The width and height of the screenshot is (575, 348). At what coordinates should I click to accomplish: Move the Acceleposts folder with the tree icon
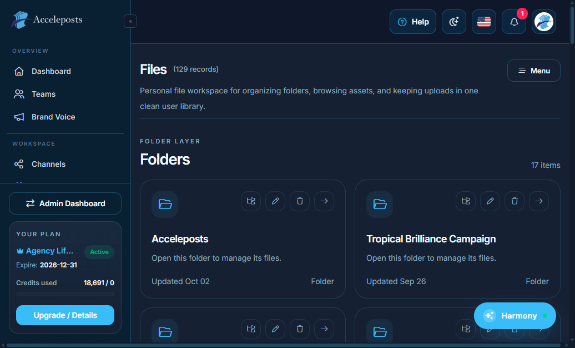251,201
